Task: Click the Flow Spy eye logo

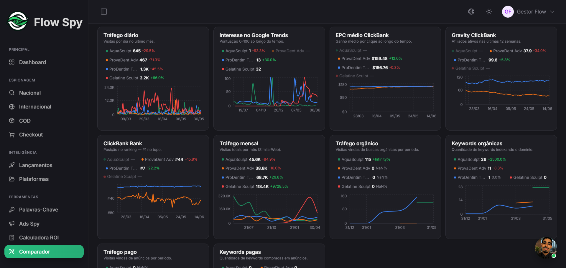Action: 18,21
